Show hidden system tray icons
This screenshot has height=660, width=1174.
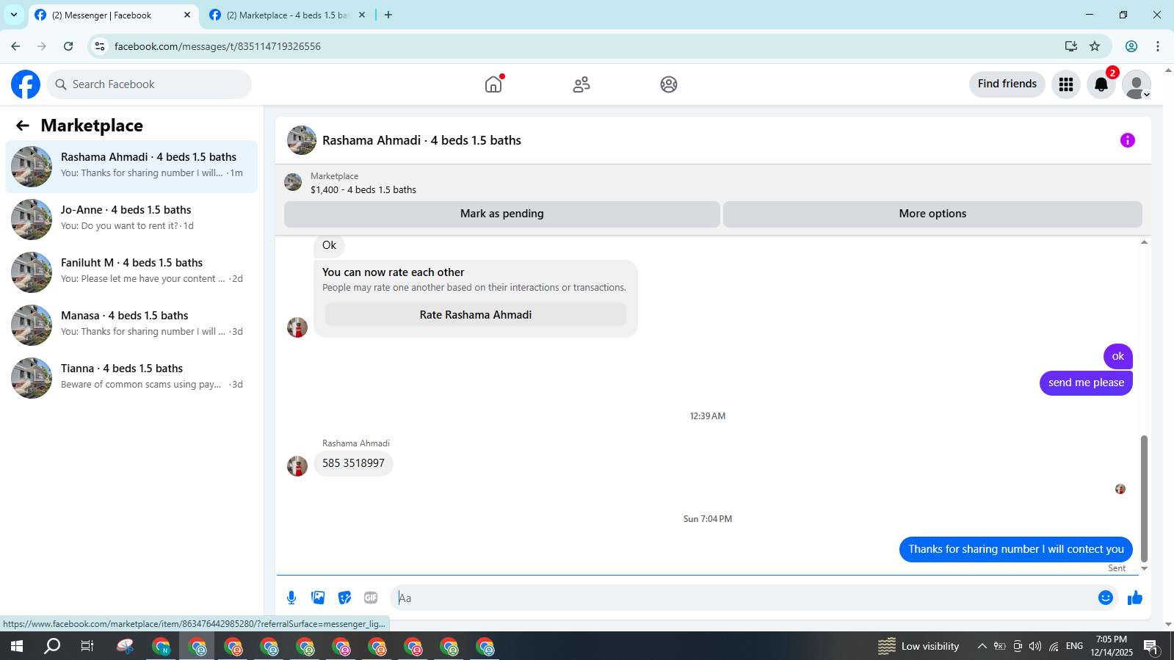point(982,646)
